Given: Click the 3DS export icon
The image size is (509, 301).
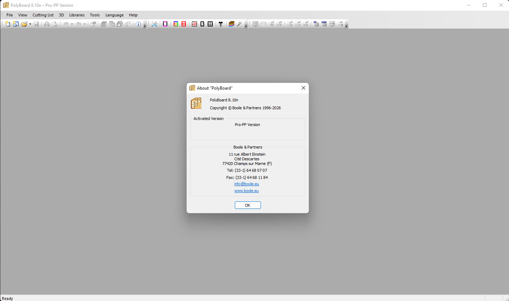Looking at the screenshot, I should coord(306,24).
